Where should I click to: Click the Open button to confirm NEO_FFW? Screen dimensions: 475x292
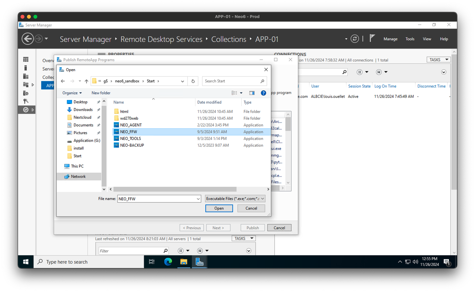[219, 208]
